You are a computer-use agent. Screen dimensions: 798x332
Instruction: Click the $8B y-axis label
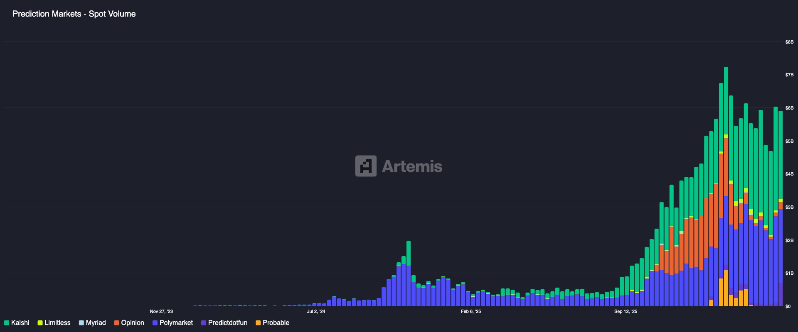(789, 42)
